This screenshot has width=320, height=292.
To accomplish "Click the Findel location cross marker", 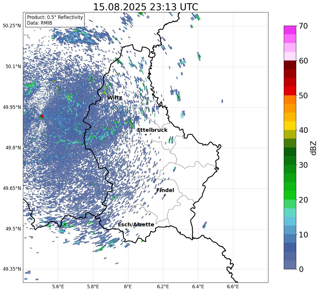I will click(x=165, y=195).
